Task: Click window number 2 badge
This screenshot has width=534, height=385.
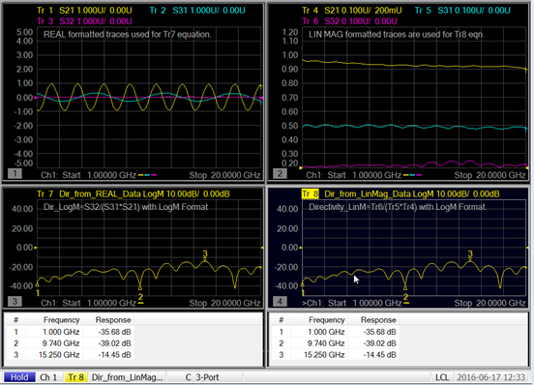Action: pyautogui.click(x=280, y=173)
